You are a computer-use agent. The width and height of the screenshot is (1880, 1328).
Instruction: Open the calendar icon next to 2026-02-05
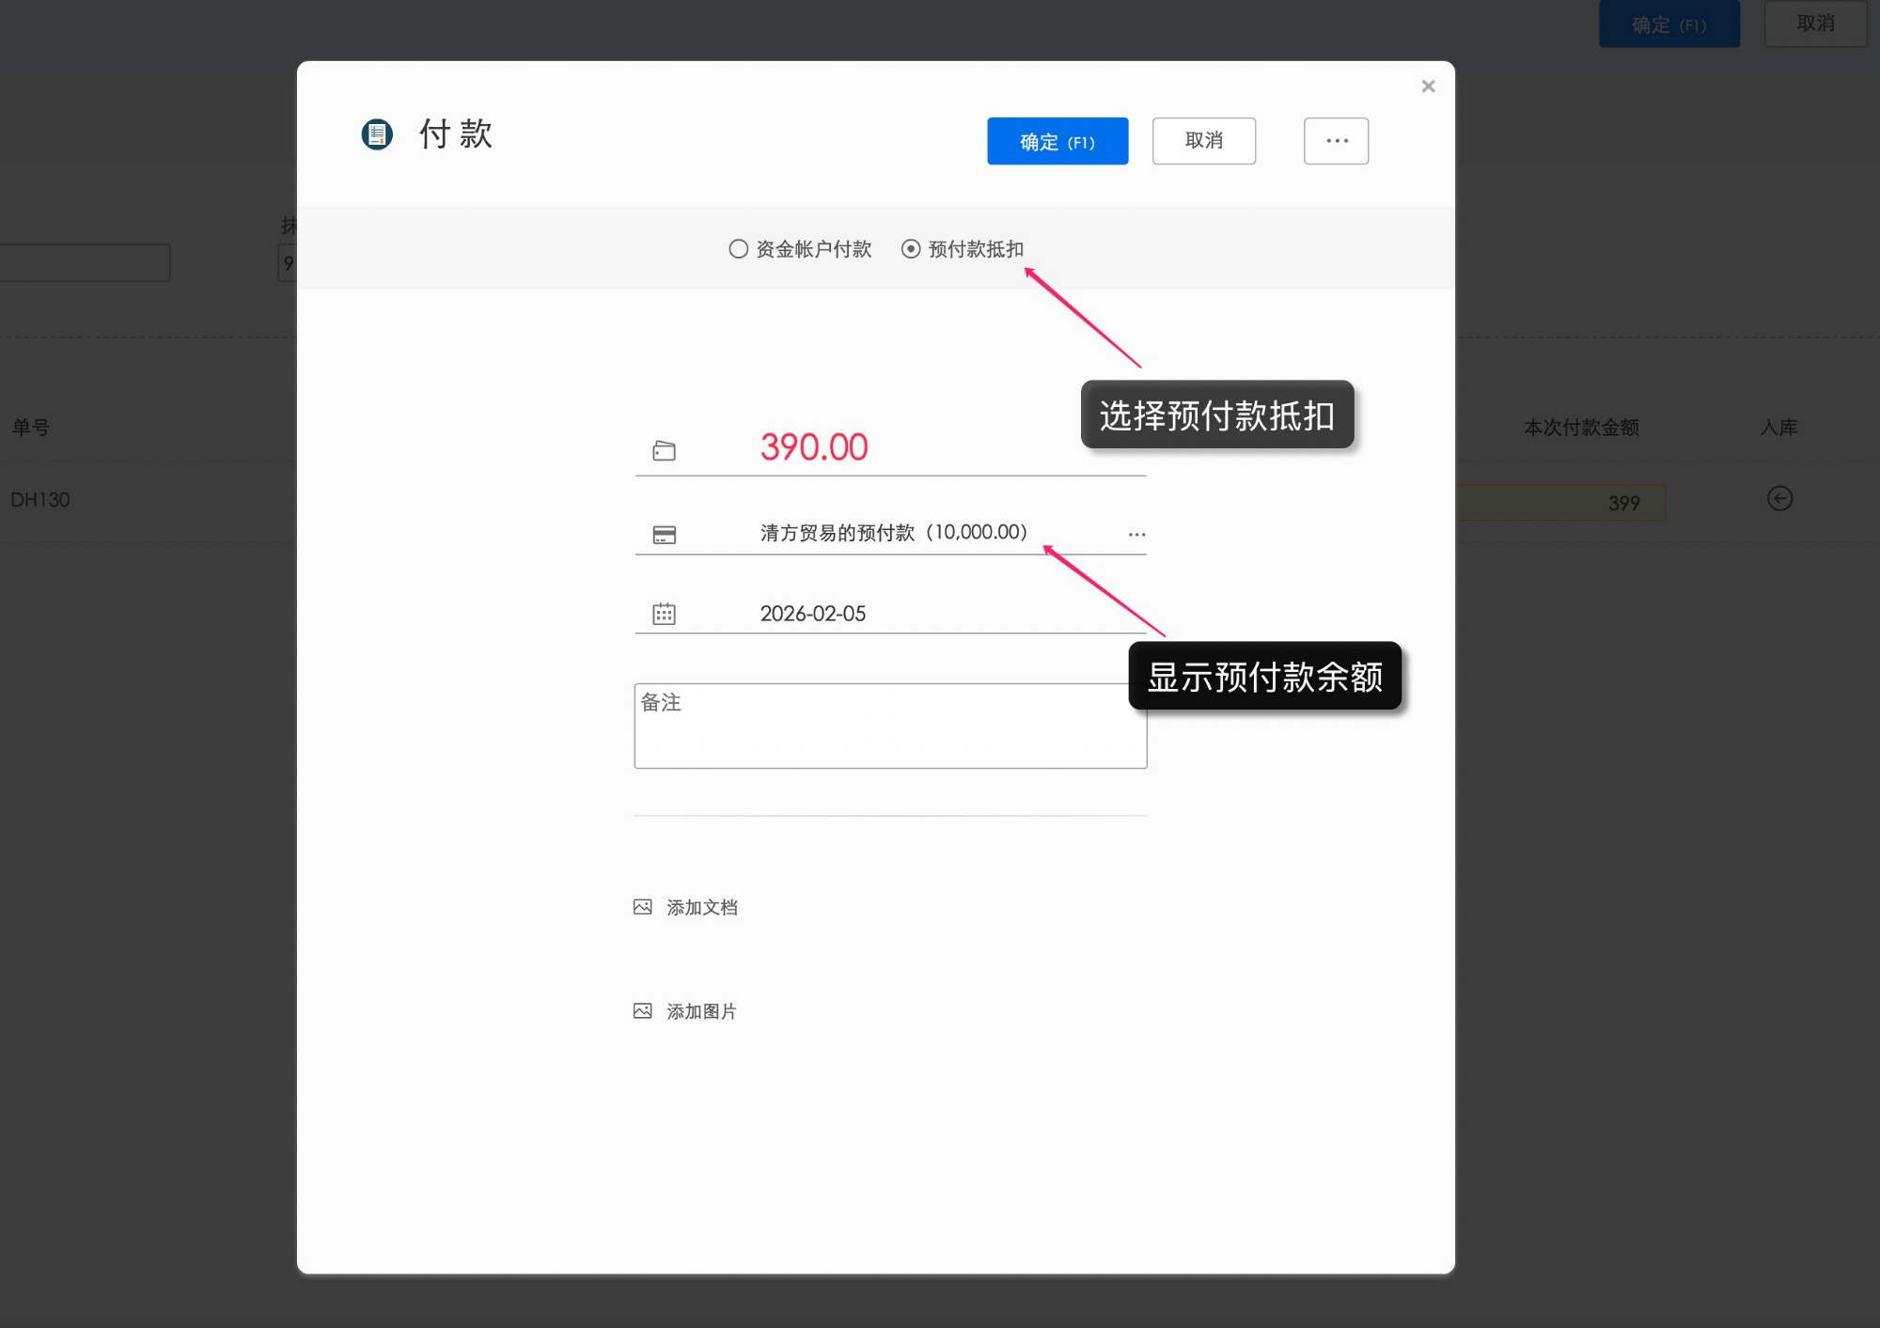click(665, 613)
